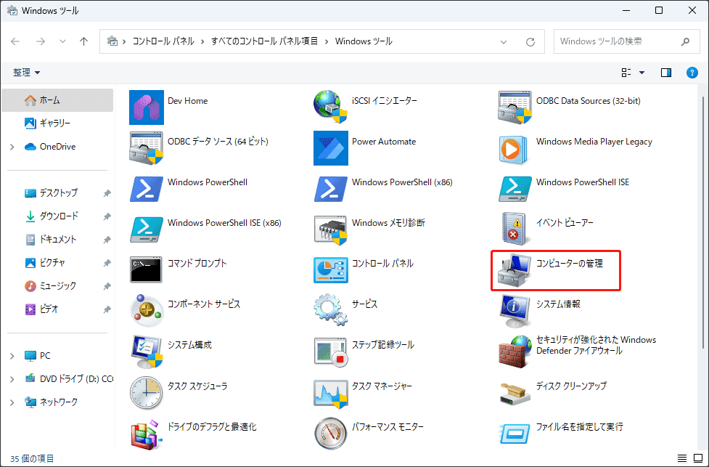The height and width of the screenshot is (467, 709).
Task: Open the Dev Home icon
Action: coord(147,107)
